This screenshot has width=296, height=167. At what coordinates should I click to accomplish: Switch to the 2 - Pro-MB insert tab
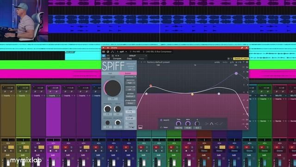coord(135,51)
